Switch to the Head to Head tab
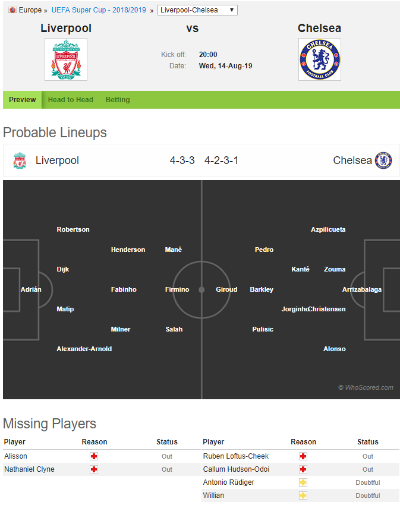 (x=71, y=100)
